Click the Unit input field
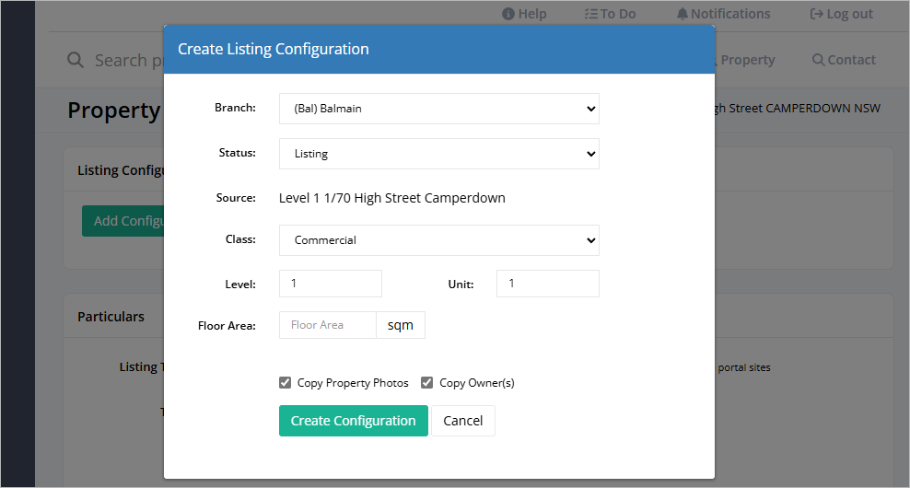Screen dimensions: 910x488 pyautogui.click(x=547, y=284)
